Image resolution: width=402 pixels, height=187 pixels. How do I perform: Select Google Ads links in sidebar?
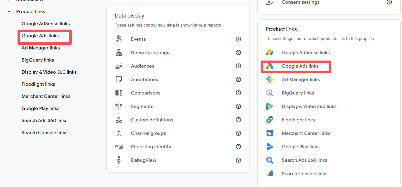[40, 36]
